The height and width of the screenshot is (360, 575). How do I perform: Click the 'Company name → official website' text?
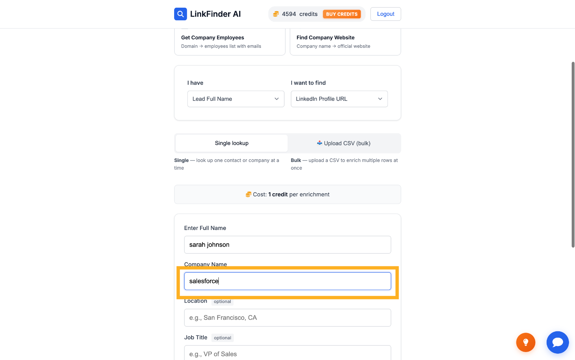[x=333, y=46]
